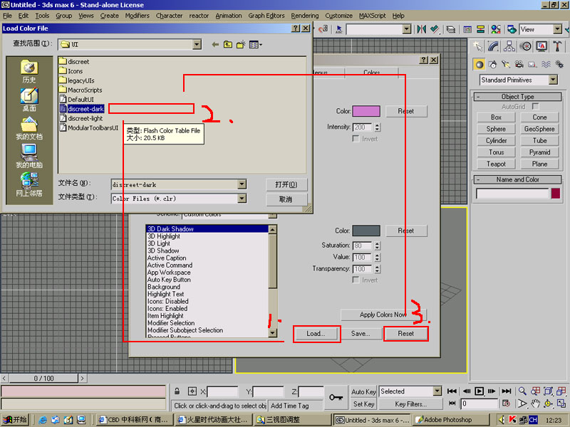Toggle the Auto Key button

tap(363, 391)
